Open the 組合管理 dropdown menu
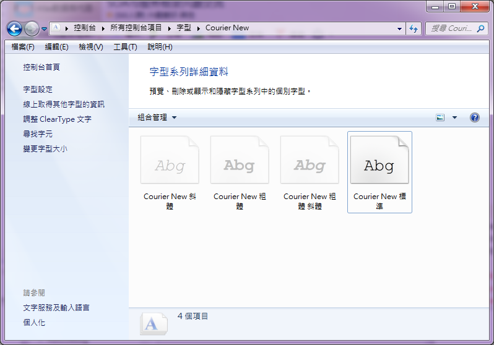494x345 pixels. [157, 117]
